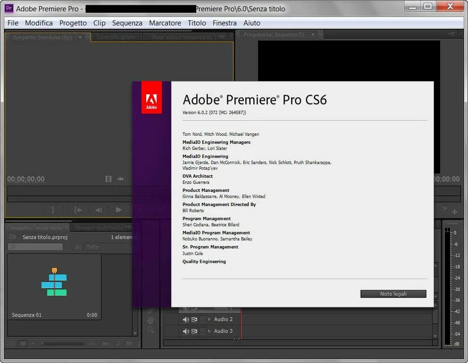Open the Finestra menu
Viewport: 468px width, 363px height.
225,23
